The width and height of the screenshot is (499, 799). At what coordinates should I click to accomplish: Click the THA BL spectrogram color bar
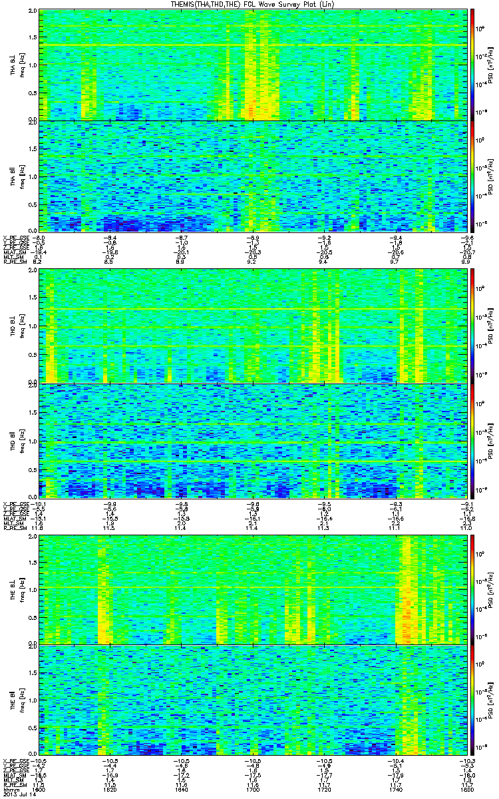click(472, 64)
